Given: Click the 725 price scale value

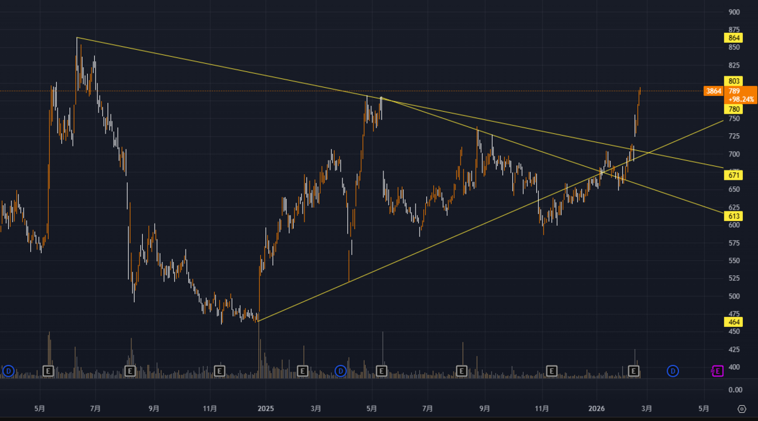Looking at the screenshot, I should (x=734, y=136).
